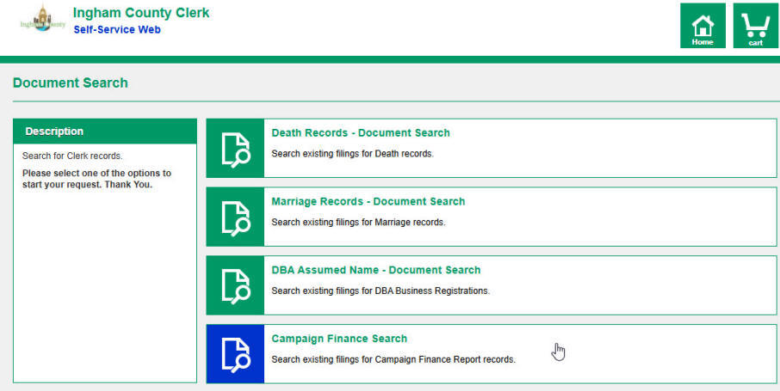The image size is (780, 391).
Task: Open Marriage Records - Document Search title
Action: [x=368, y=202]
